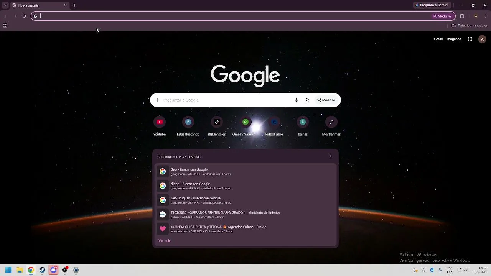The width and height of the screenshot is (491, 276).
Task: Open the digoe - Buscar con Google entry
Action: coord(245,186)
